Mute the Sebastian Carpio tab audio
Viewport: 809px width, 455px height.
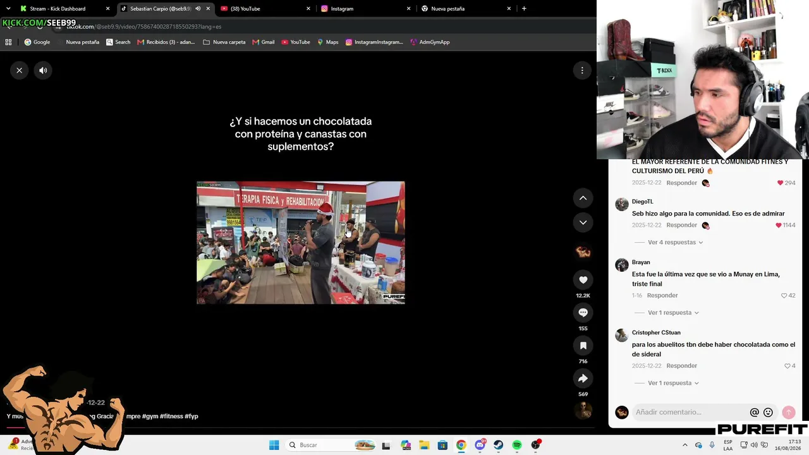coord(198,9)
